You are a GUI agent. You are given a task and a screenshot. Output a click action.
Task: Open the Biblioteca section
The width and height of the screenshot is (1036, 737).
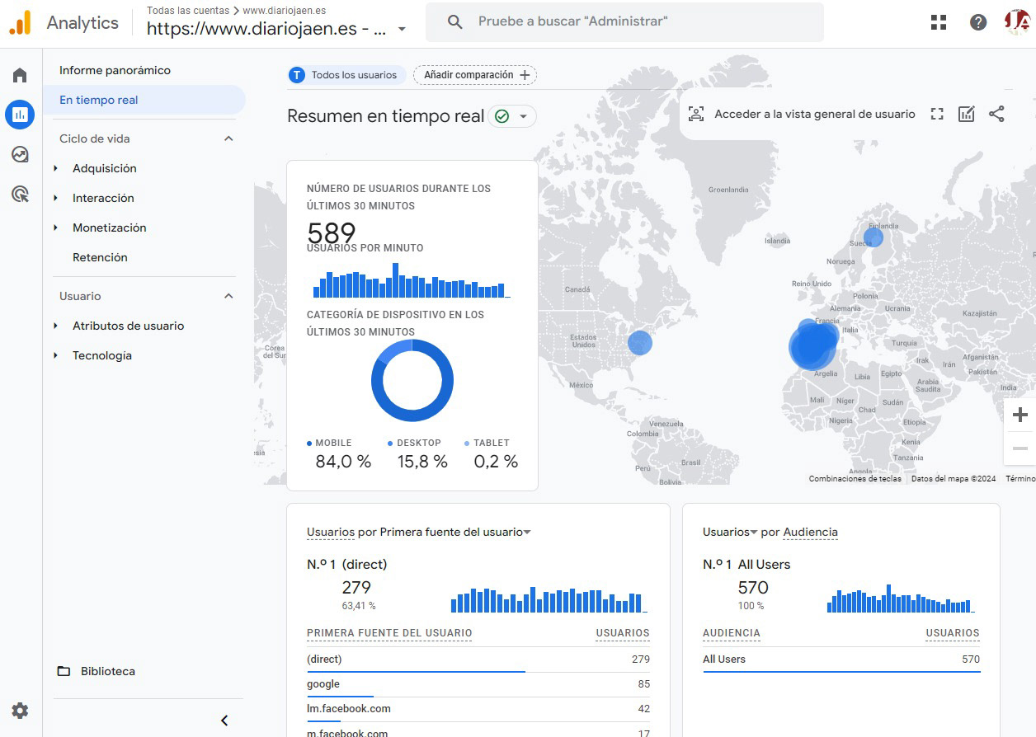[108, 671]
